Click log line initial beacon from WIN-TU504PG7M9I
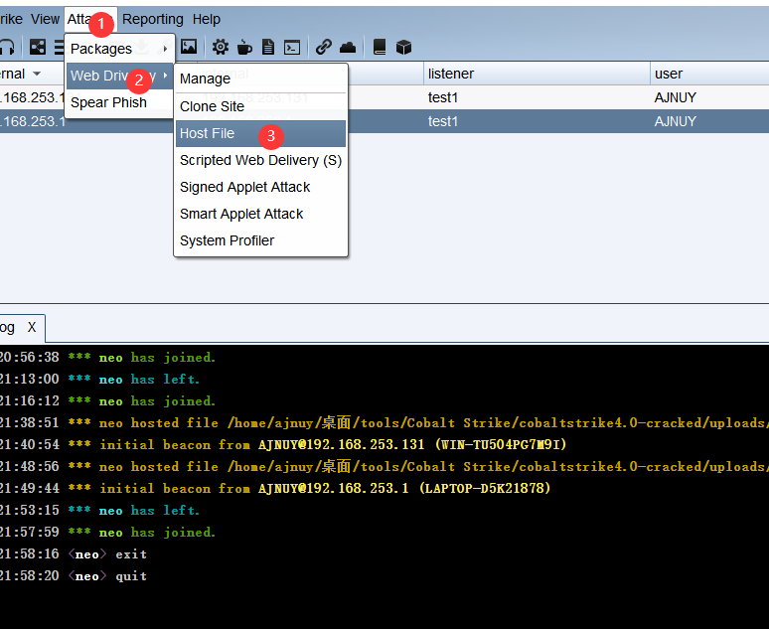769x629 pixels. [283, 444]
